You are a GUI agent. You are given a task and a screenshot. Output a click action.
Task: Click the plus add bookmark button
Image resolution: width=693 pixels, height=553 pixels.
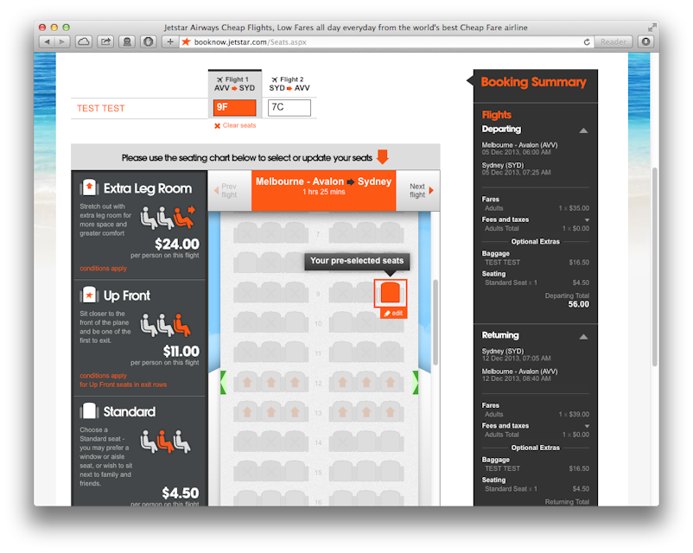coord(169,42)
